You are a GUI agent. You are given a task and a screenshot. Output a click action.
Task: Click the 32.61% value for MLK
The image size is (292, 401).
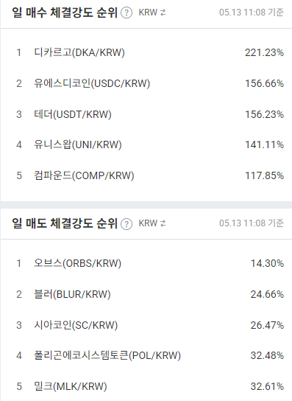pos(267,386)
